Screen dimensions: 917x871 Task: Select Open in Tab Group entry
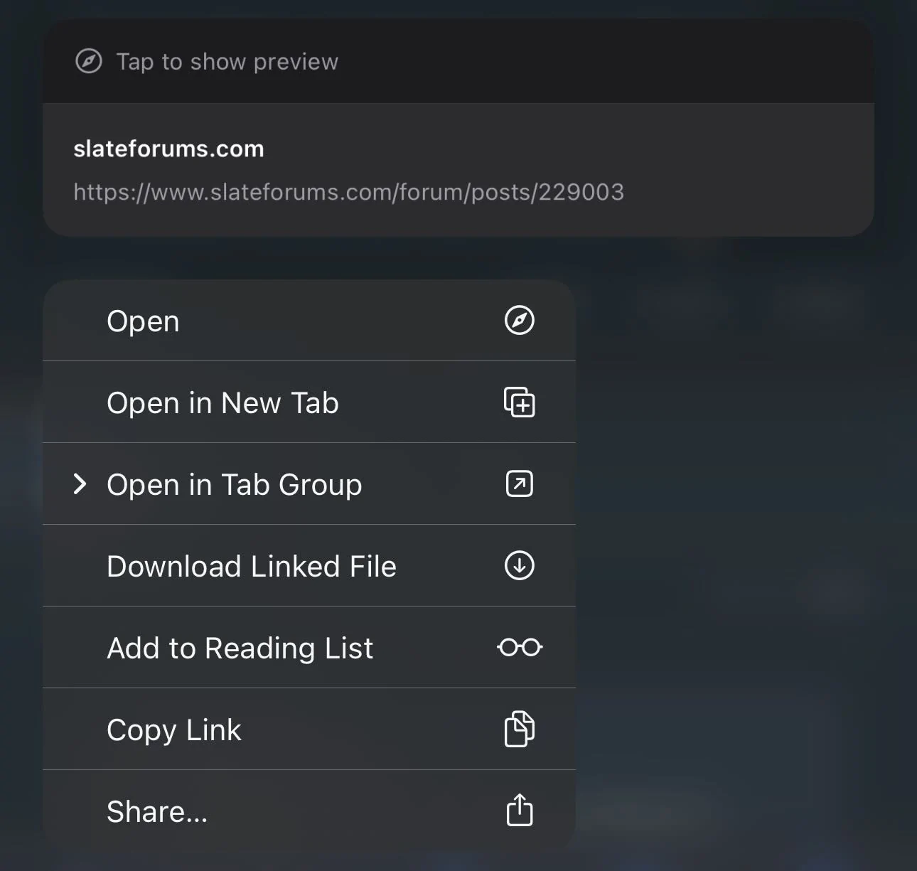click(309, 484)
